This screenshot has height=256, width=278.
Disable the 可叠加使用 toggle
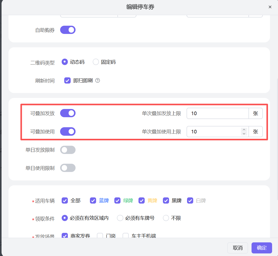[x=68, y=132]
